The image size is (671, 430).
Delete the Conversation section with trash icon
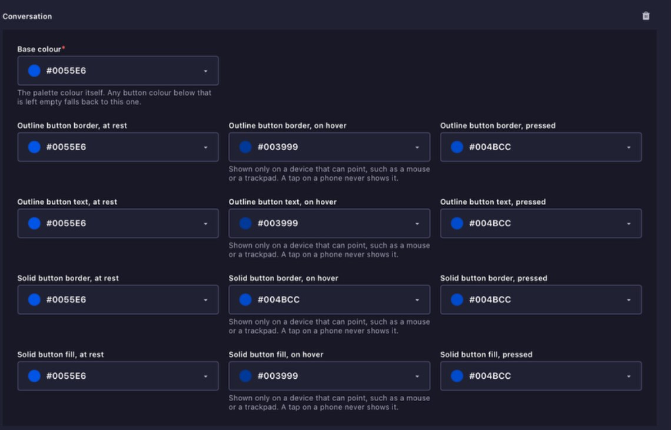click(x=646, y=16)
